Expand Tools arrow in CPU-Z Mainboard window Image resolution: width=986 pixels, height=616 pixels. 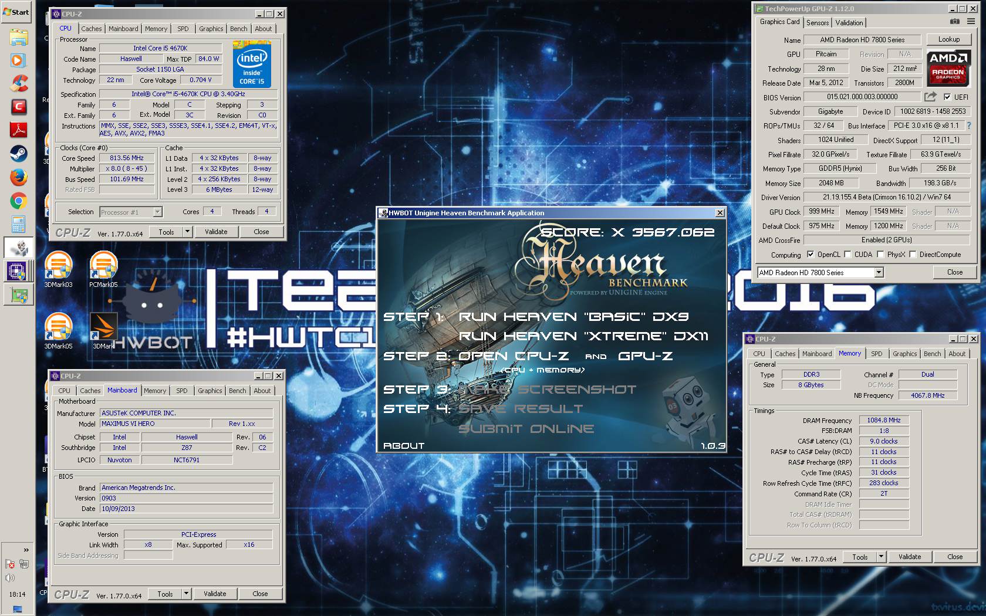coord(187,594)
